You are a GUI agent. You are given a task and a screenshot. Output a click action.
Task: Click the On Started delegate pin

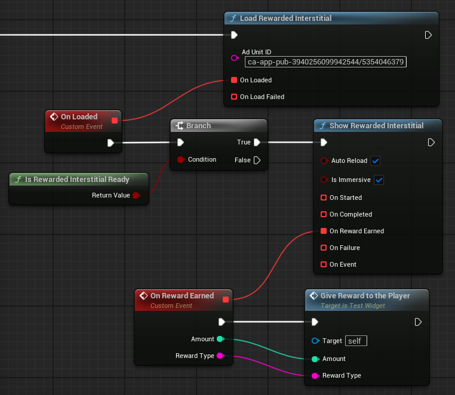point(324,197)
